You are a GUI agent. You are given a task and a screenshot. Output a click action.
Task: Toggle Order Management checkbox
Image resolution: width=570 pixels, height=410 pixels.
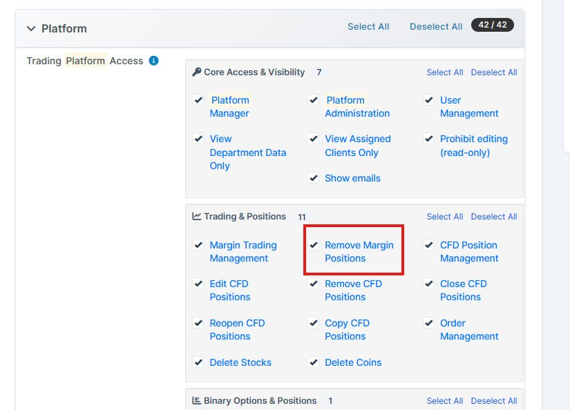click(x=428, y=323)
